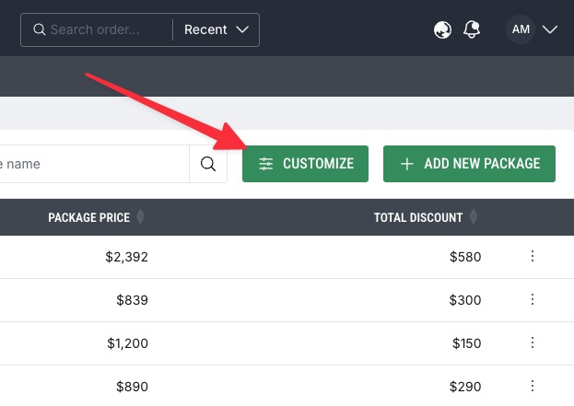Open the notifications bell

tap(472, 29)
